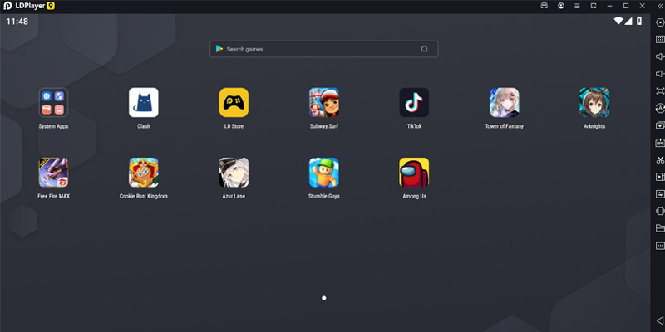
Task: Open multi-instance manager in sidebar
Action: tap(660, 125)
